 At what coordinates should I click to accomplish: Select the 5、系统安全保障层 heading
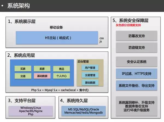(x=130, y=20)
